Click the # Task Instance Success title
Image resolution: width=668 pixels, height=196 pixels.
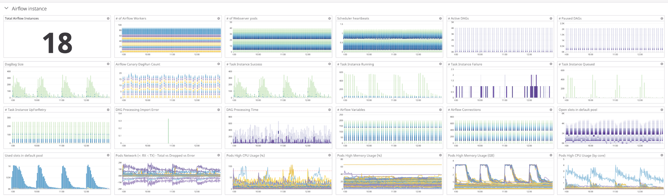(x=244, y=64)
